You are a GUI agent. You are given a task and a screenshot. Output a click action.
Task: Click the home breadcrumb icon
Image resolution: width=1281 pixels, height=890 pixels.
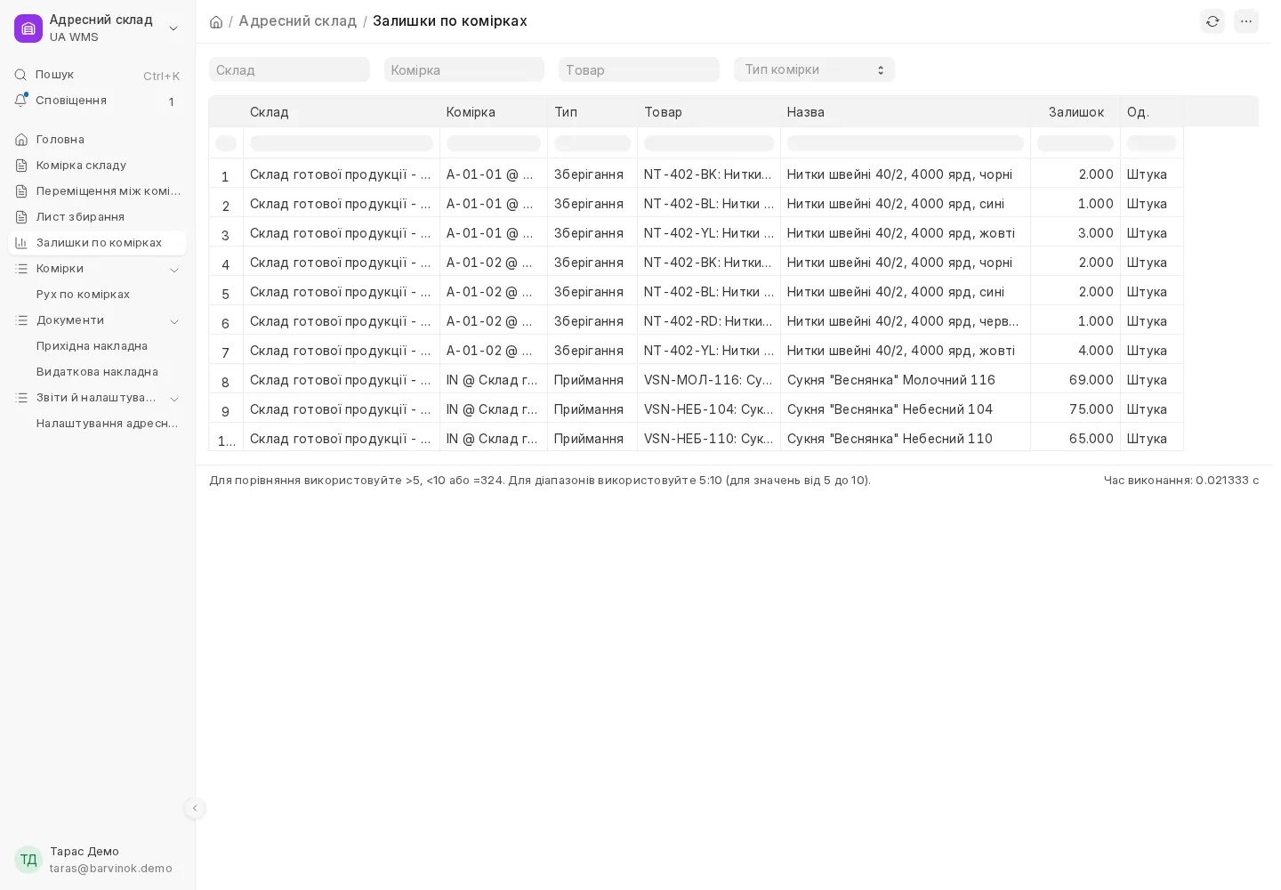(x=216, y=21)
